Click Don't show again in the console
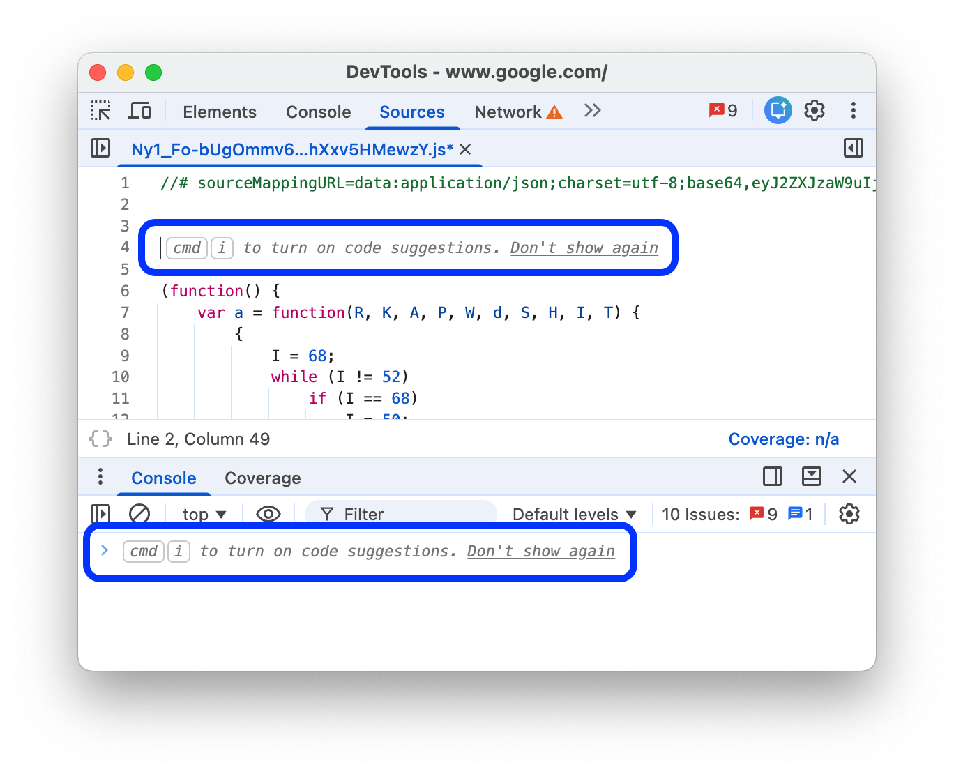The height and width of the screenshot is (774, 954). pos(541,551)
